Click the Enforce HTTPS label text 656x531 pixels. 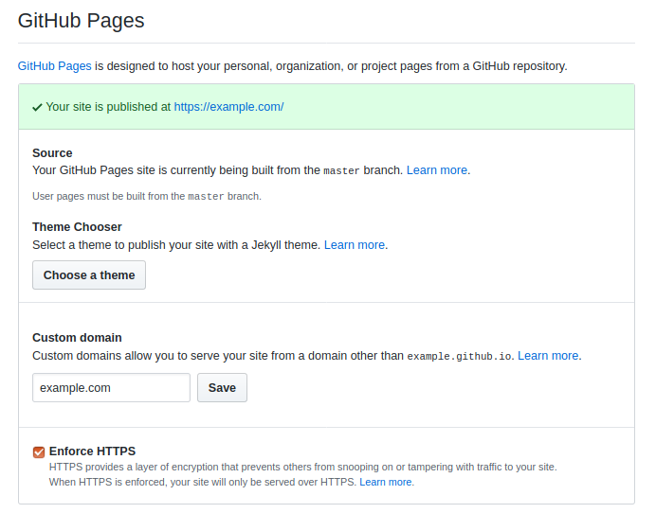[x=93, y=451]
